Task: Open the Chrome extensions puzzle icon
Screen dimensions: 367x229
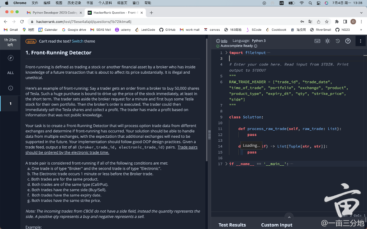Action: click(x=337, y=21)
